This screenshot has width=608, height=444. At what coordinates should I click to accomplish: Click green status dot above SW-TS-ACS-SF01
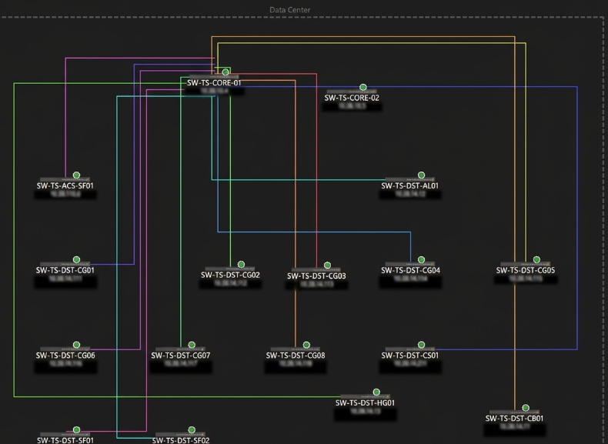[76, 175]
